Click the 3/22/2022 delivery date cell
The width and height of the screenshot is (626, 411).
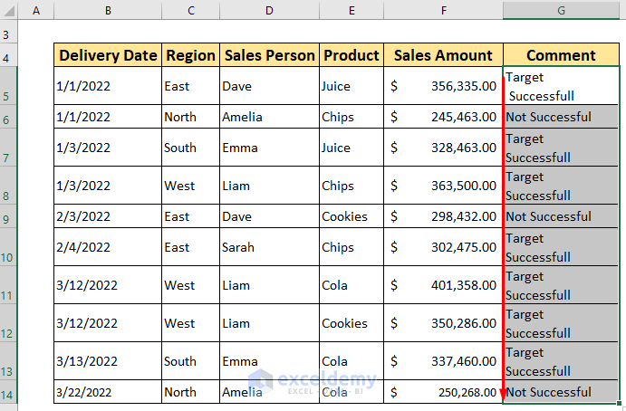point(108,392)
